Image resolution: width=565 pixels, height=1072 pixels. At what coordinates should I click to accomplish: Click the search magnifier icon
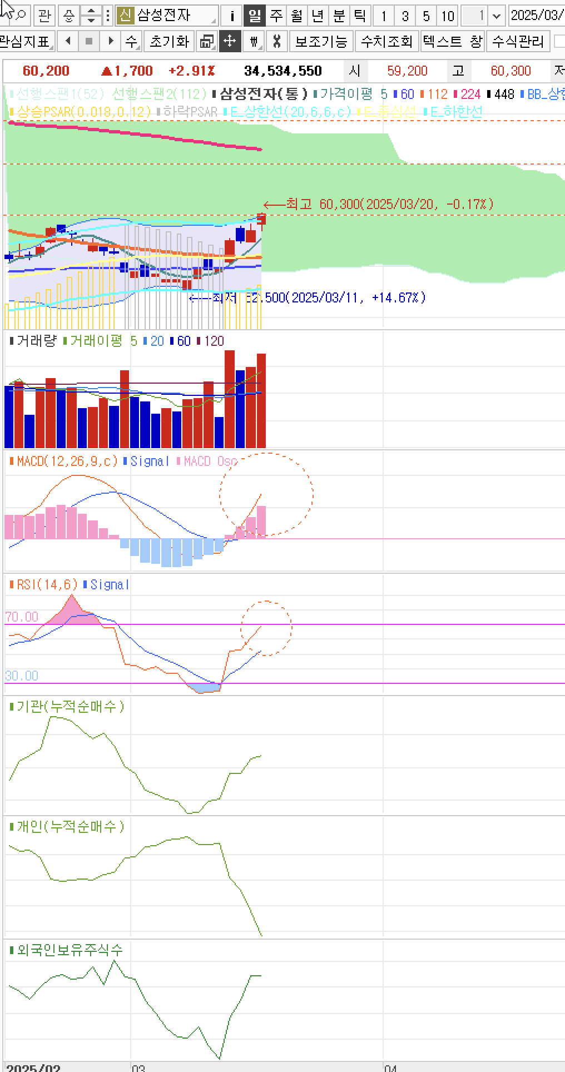pos(21,16)
